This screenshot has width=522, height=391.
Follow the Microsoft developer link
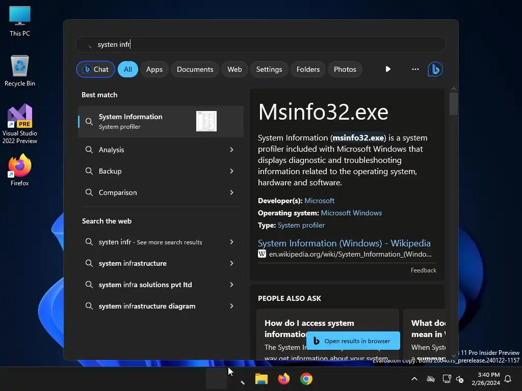tap(319, 201)
